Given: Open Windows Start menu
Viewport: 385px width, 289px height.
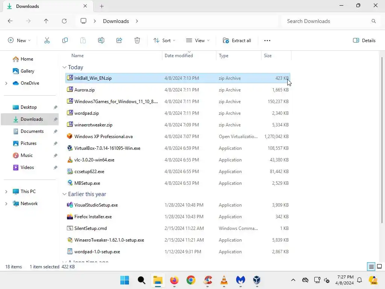Looking at the screenshot, I should [x=125, y=280].
